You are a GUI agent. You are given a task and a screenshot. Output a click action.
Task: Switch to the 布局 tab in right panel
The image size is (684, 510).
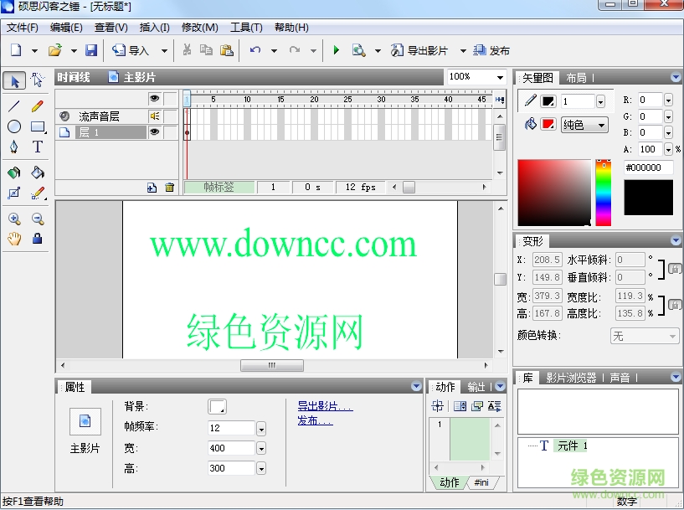tap(578, 76)
